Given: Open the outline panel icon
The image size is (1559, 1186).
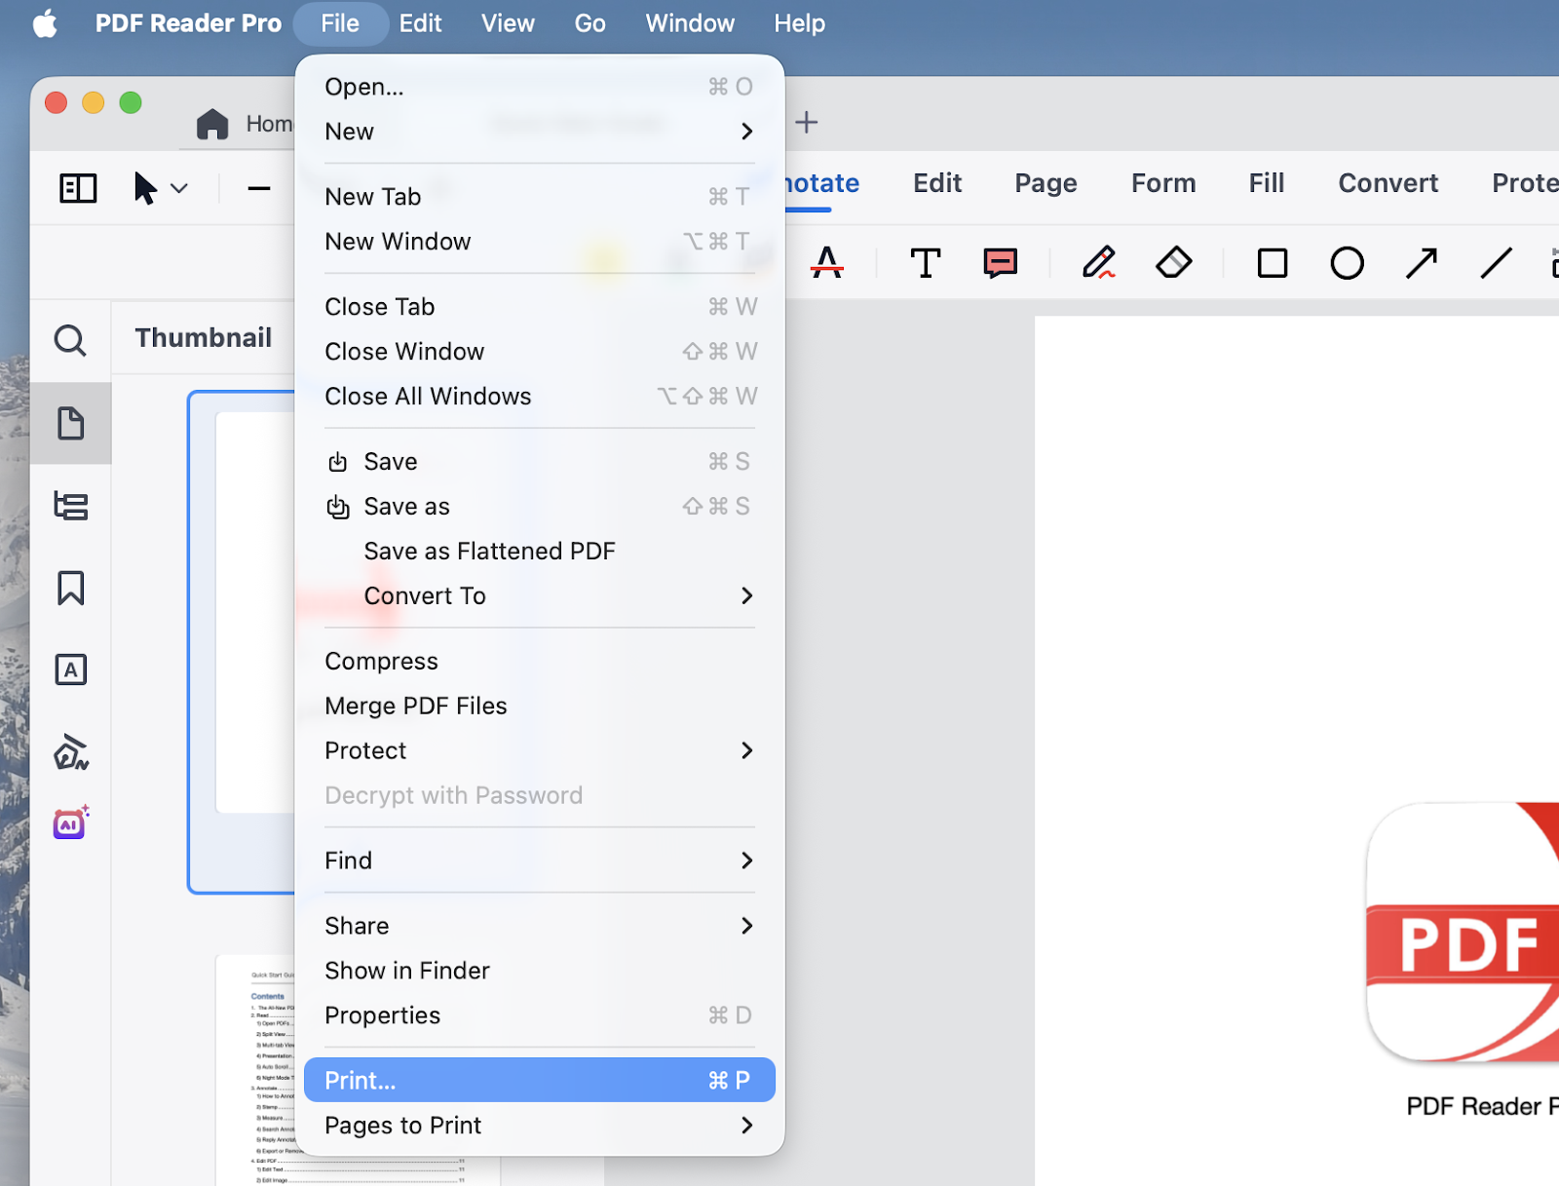Looking at the screenshot, I should (x=70, y=506).
